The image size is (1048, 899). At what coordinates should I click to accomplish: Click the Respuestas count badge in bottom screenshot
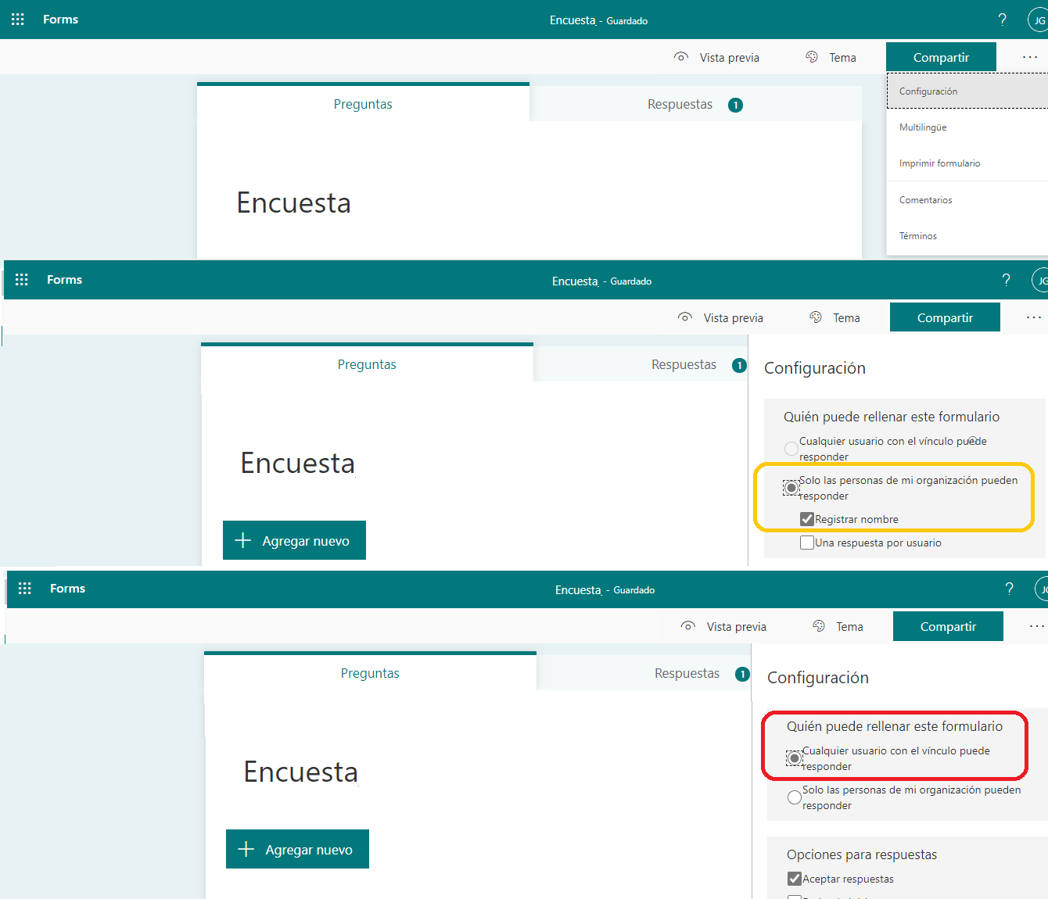742,674
